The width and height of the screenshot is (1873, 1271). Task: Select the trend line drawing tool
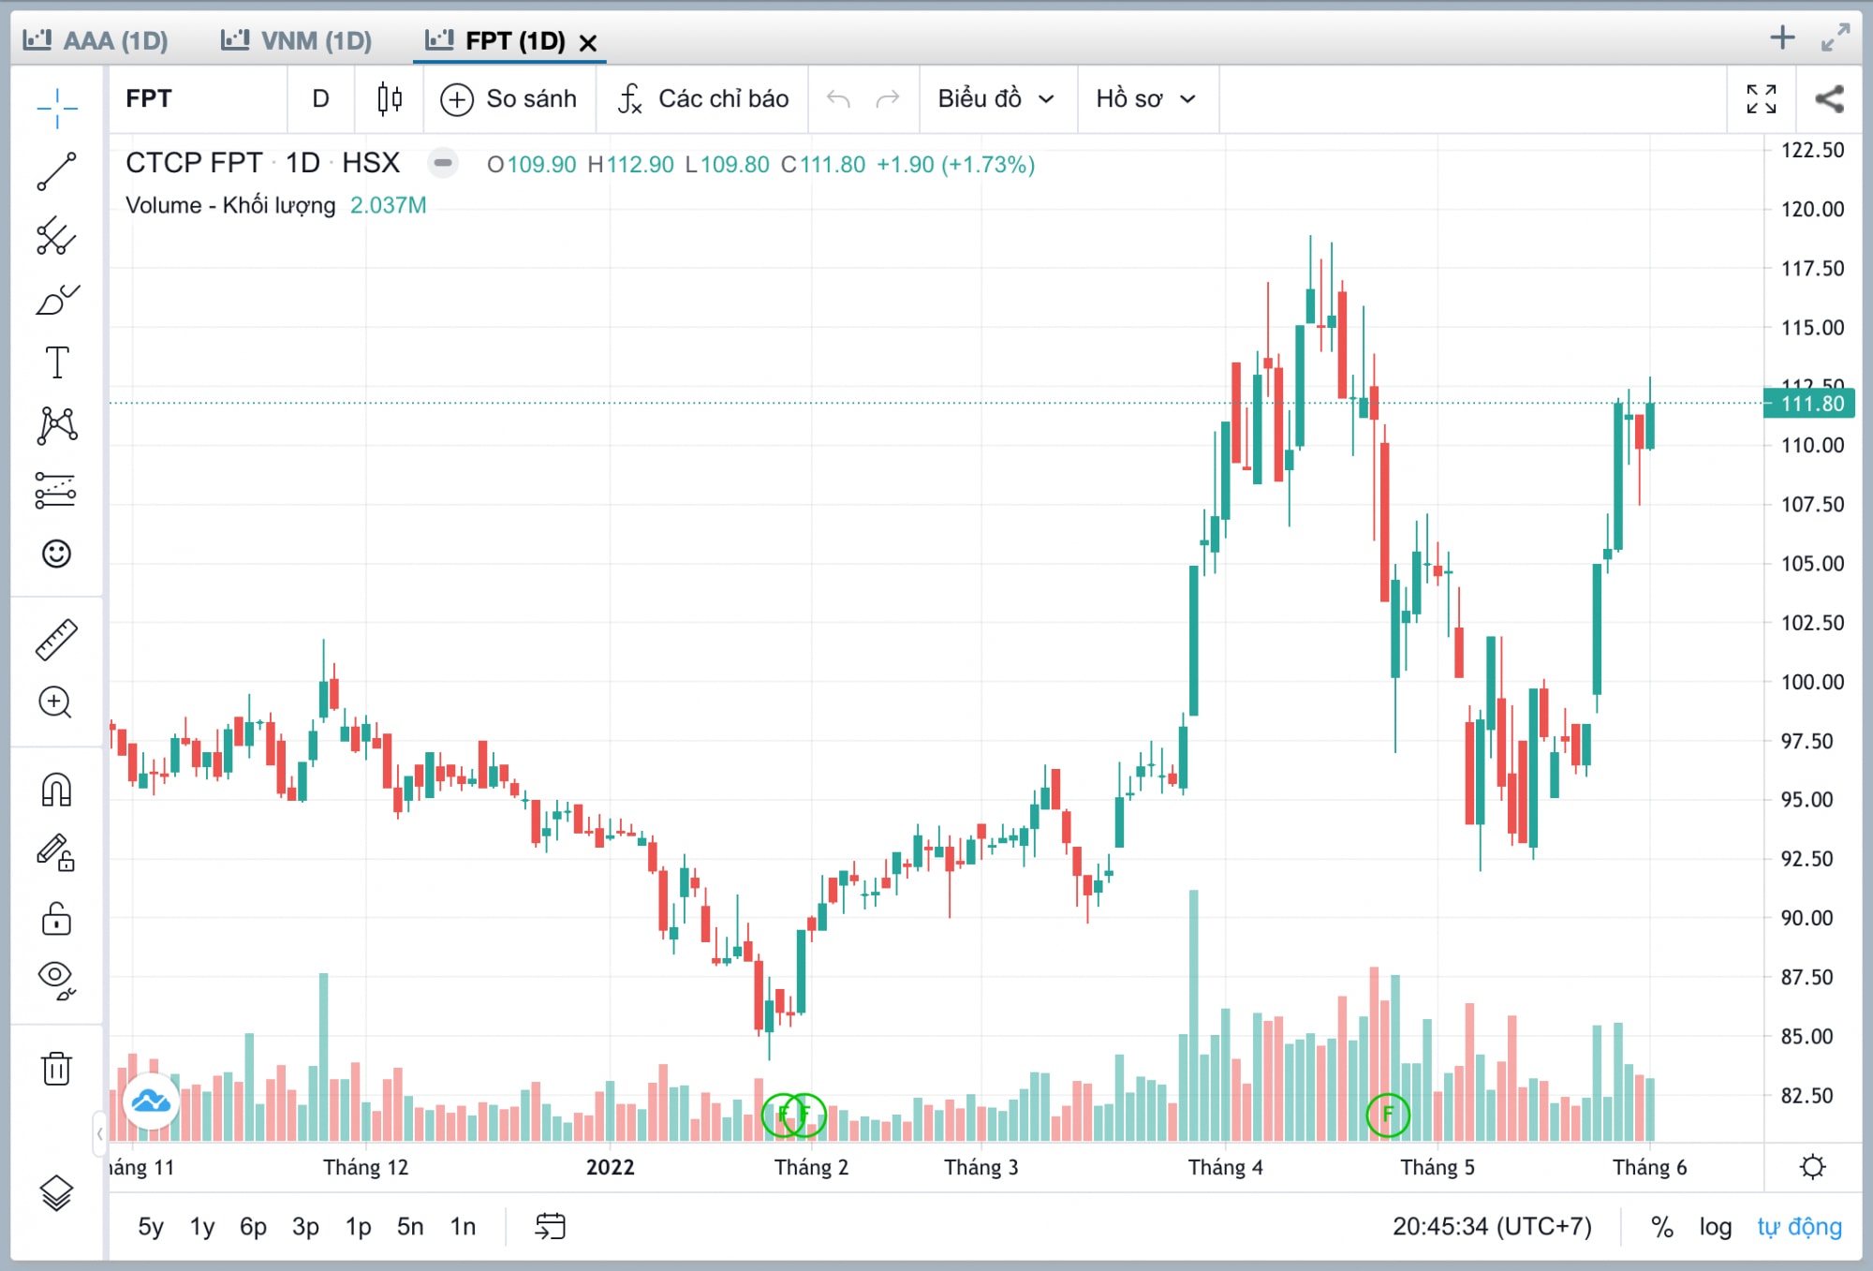coord(56,171)
